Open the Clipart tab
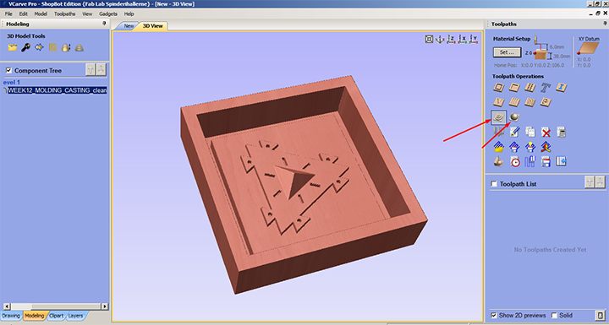This screenshot has height=325, width=609. pyautogui.click(x=57, y=316)
